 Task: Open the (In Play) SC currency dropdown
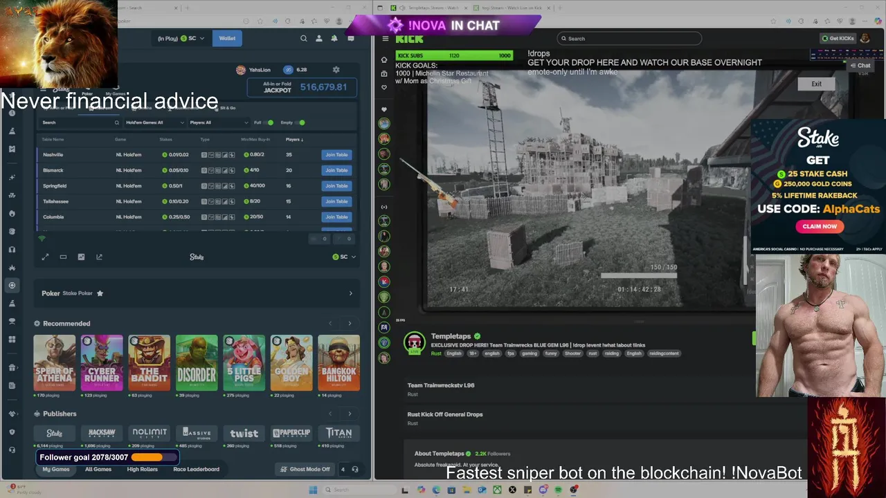181,39
